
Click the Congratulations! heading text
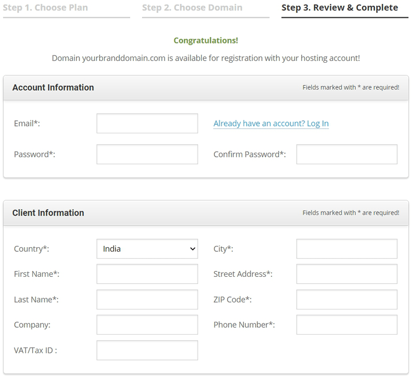tap(206, 41)
